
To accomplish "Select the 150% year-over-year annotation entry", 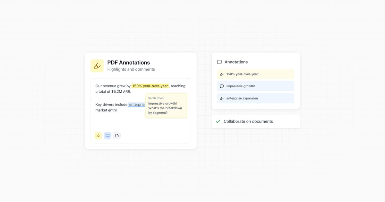I will 255,74.
